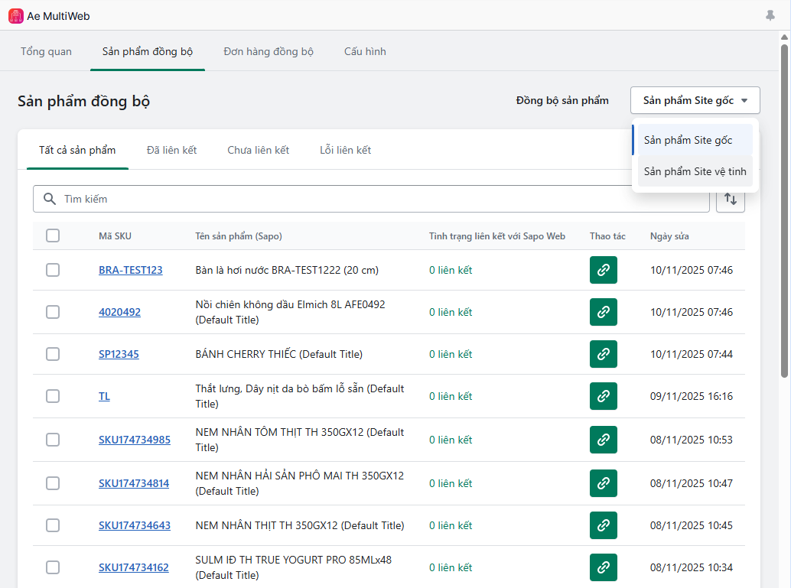The height and width of the screenshot is (588, 791).
Task: Click the Ae MultiWeb app logo
Action: (15, 15)
